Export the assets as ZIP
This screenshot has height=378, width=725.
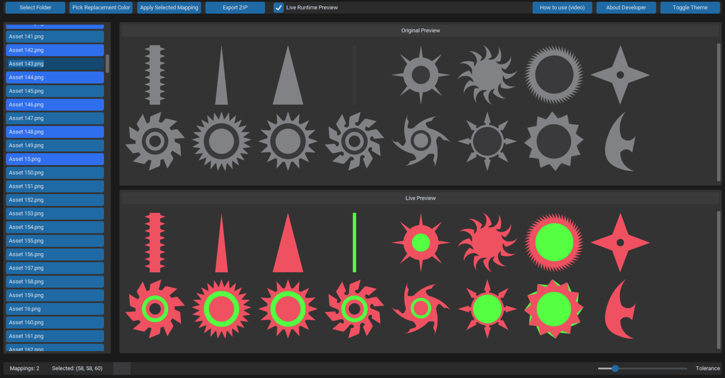tap(235, 8)
